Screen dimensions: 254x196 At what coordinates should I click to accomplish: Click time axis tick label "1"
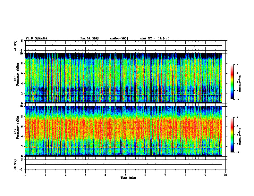45,175
